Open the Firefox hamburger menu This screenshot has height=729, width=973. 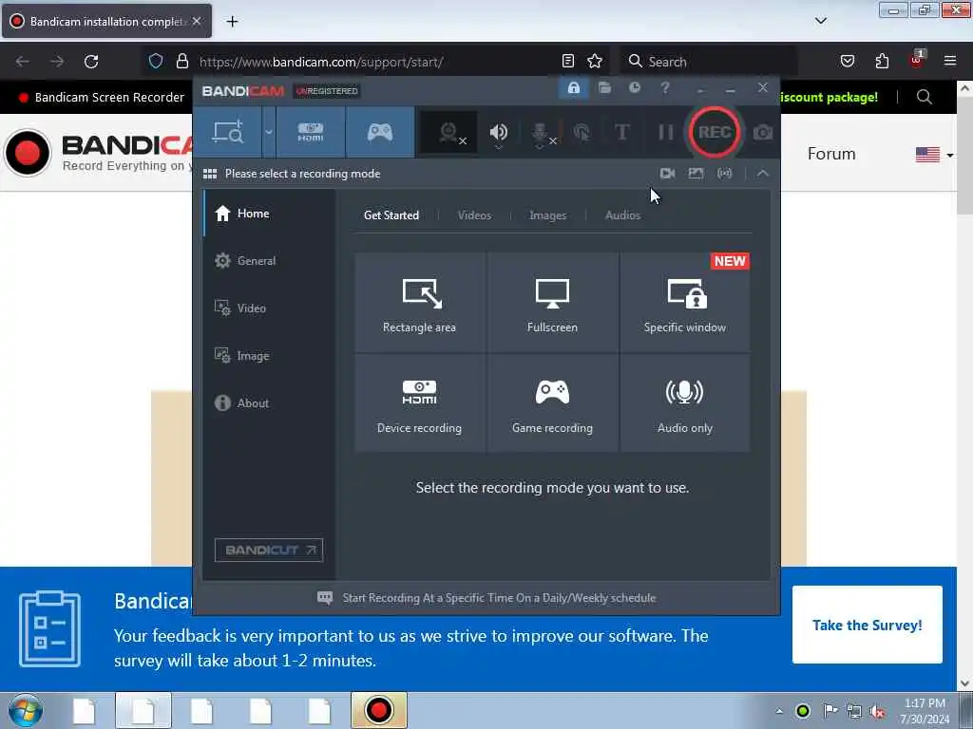click(x=950, y=61)
